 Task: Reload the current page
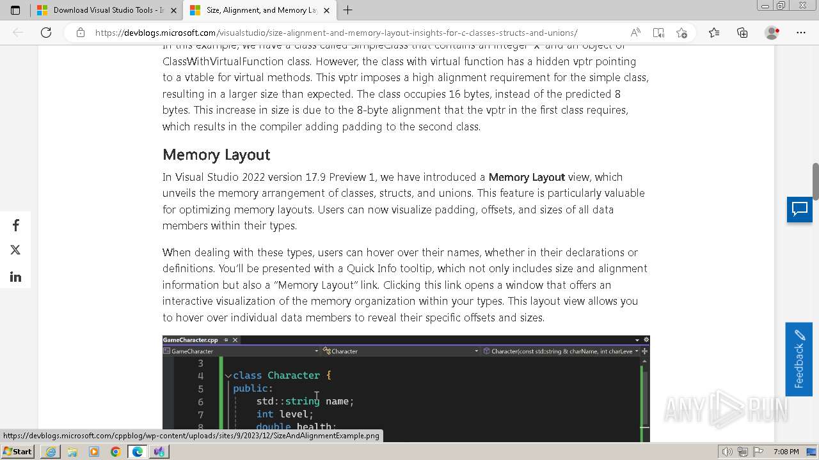(x=46, y=33)
